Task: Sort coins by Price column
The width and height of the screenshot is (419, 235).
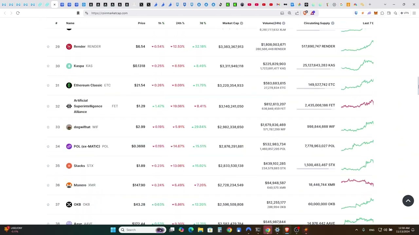Action: coord(141,23)
